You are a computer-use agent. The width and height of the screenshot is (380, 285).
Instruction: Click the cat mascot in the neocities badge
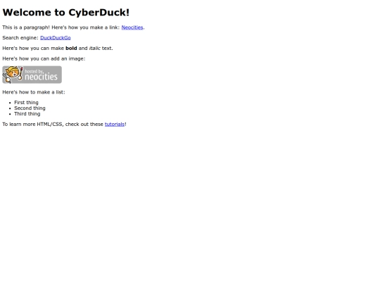pos(13,75)
